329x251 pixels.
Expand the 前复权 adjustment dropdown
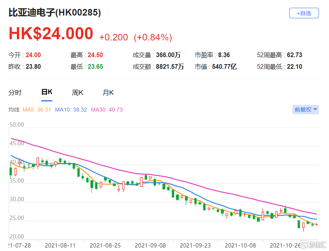tap(306, 110)
